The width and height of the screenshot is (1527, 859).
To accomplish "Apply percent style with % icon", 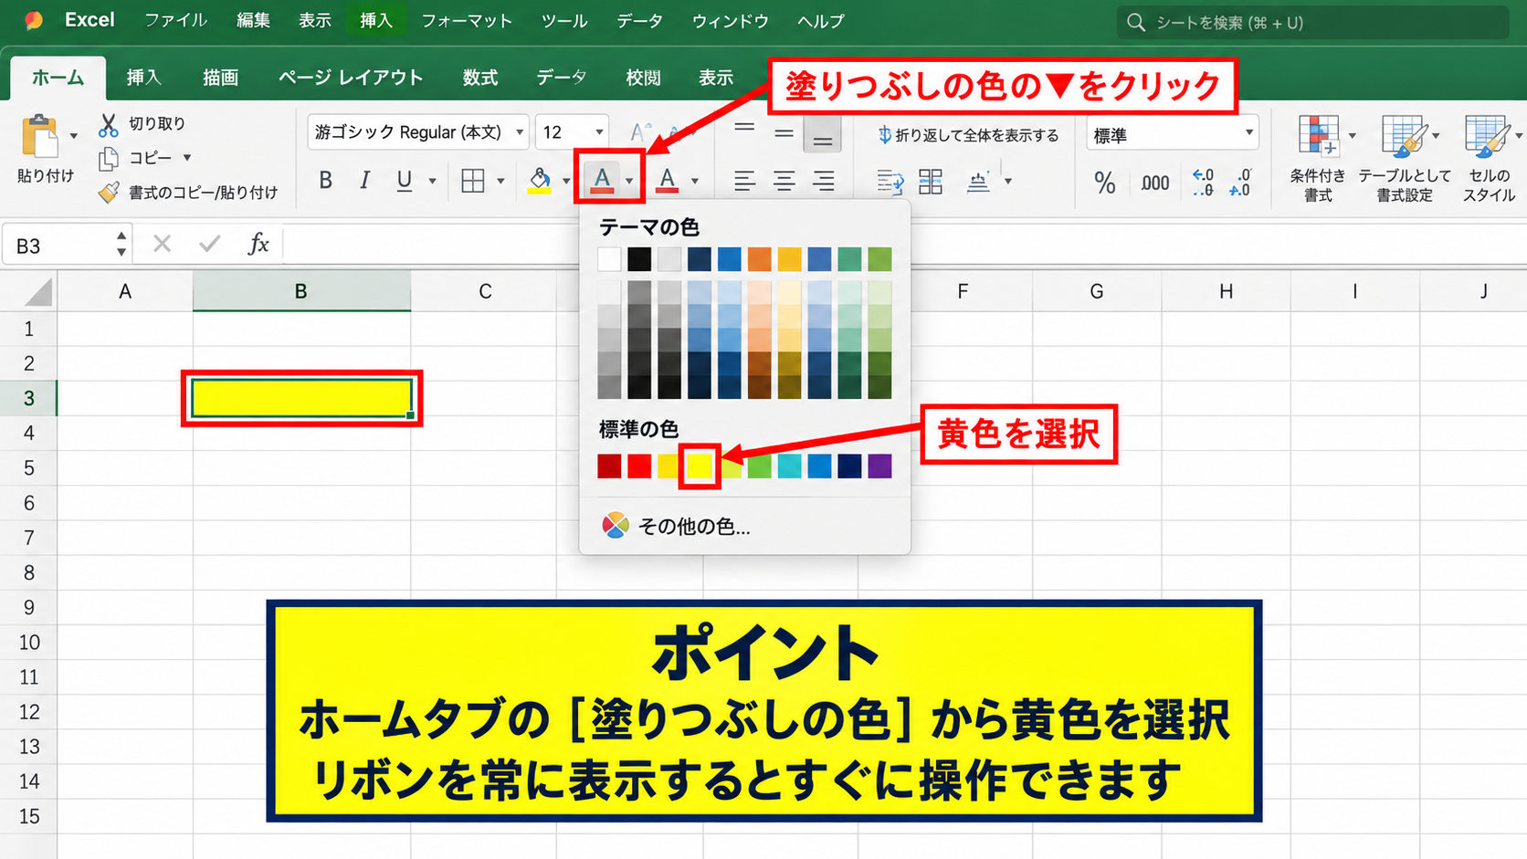I will (x=1105, y=183).
